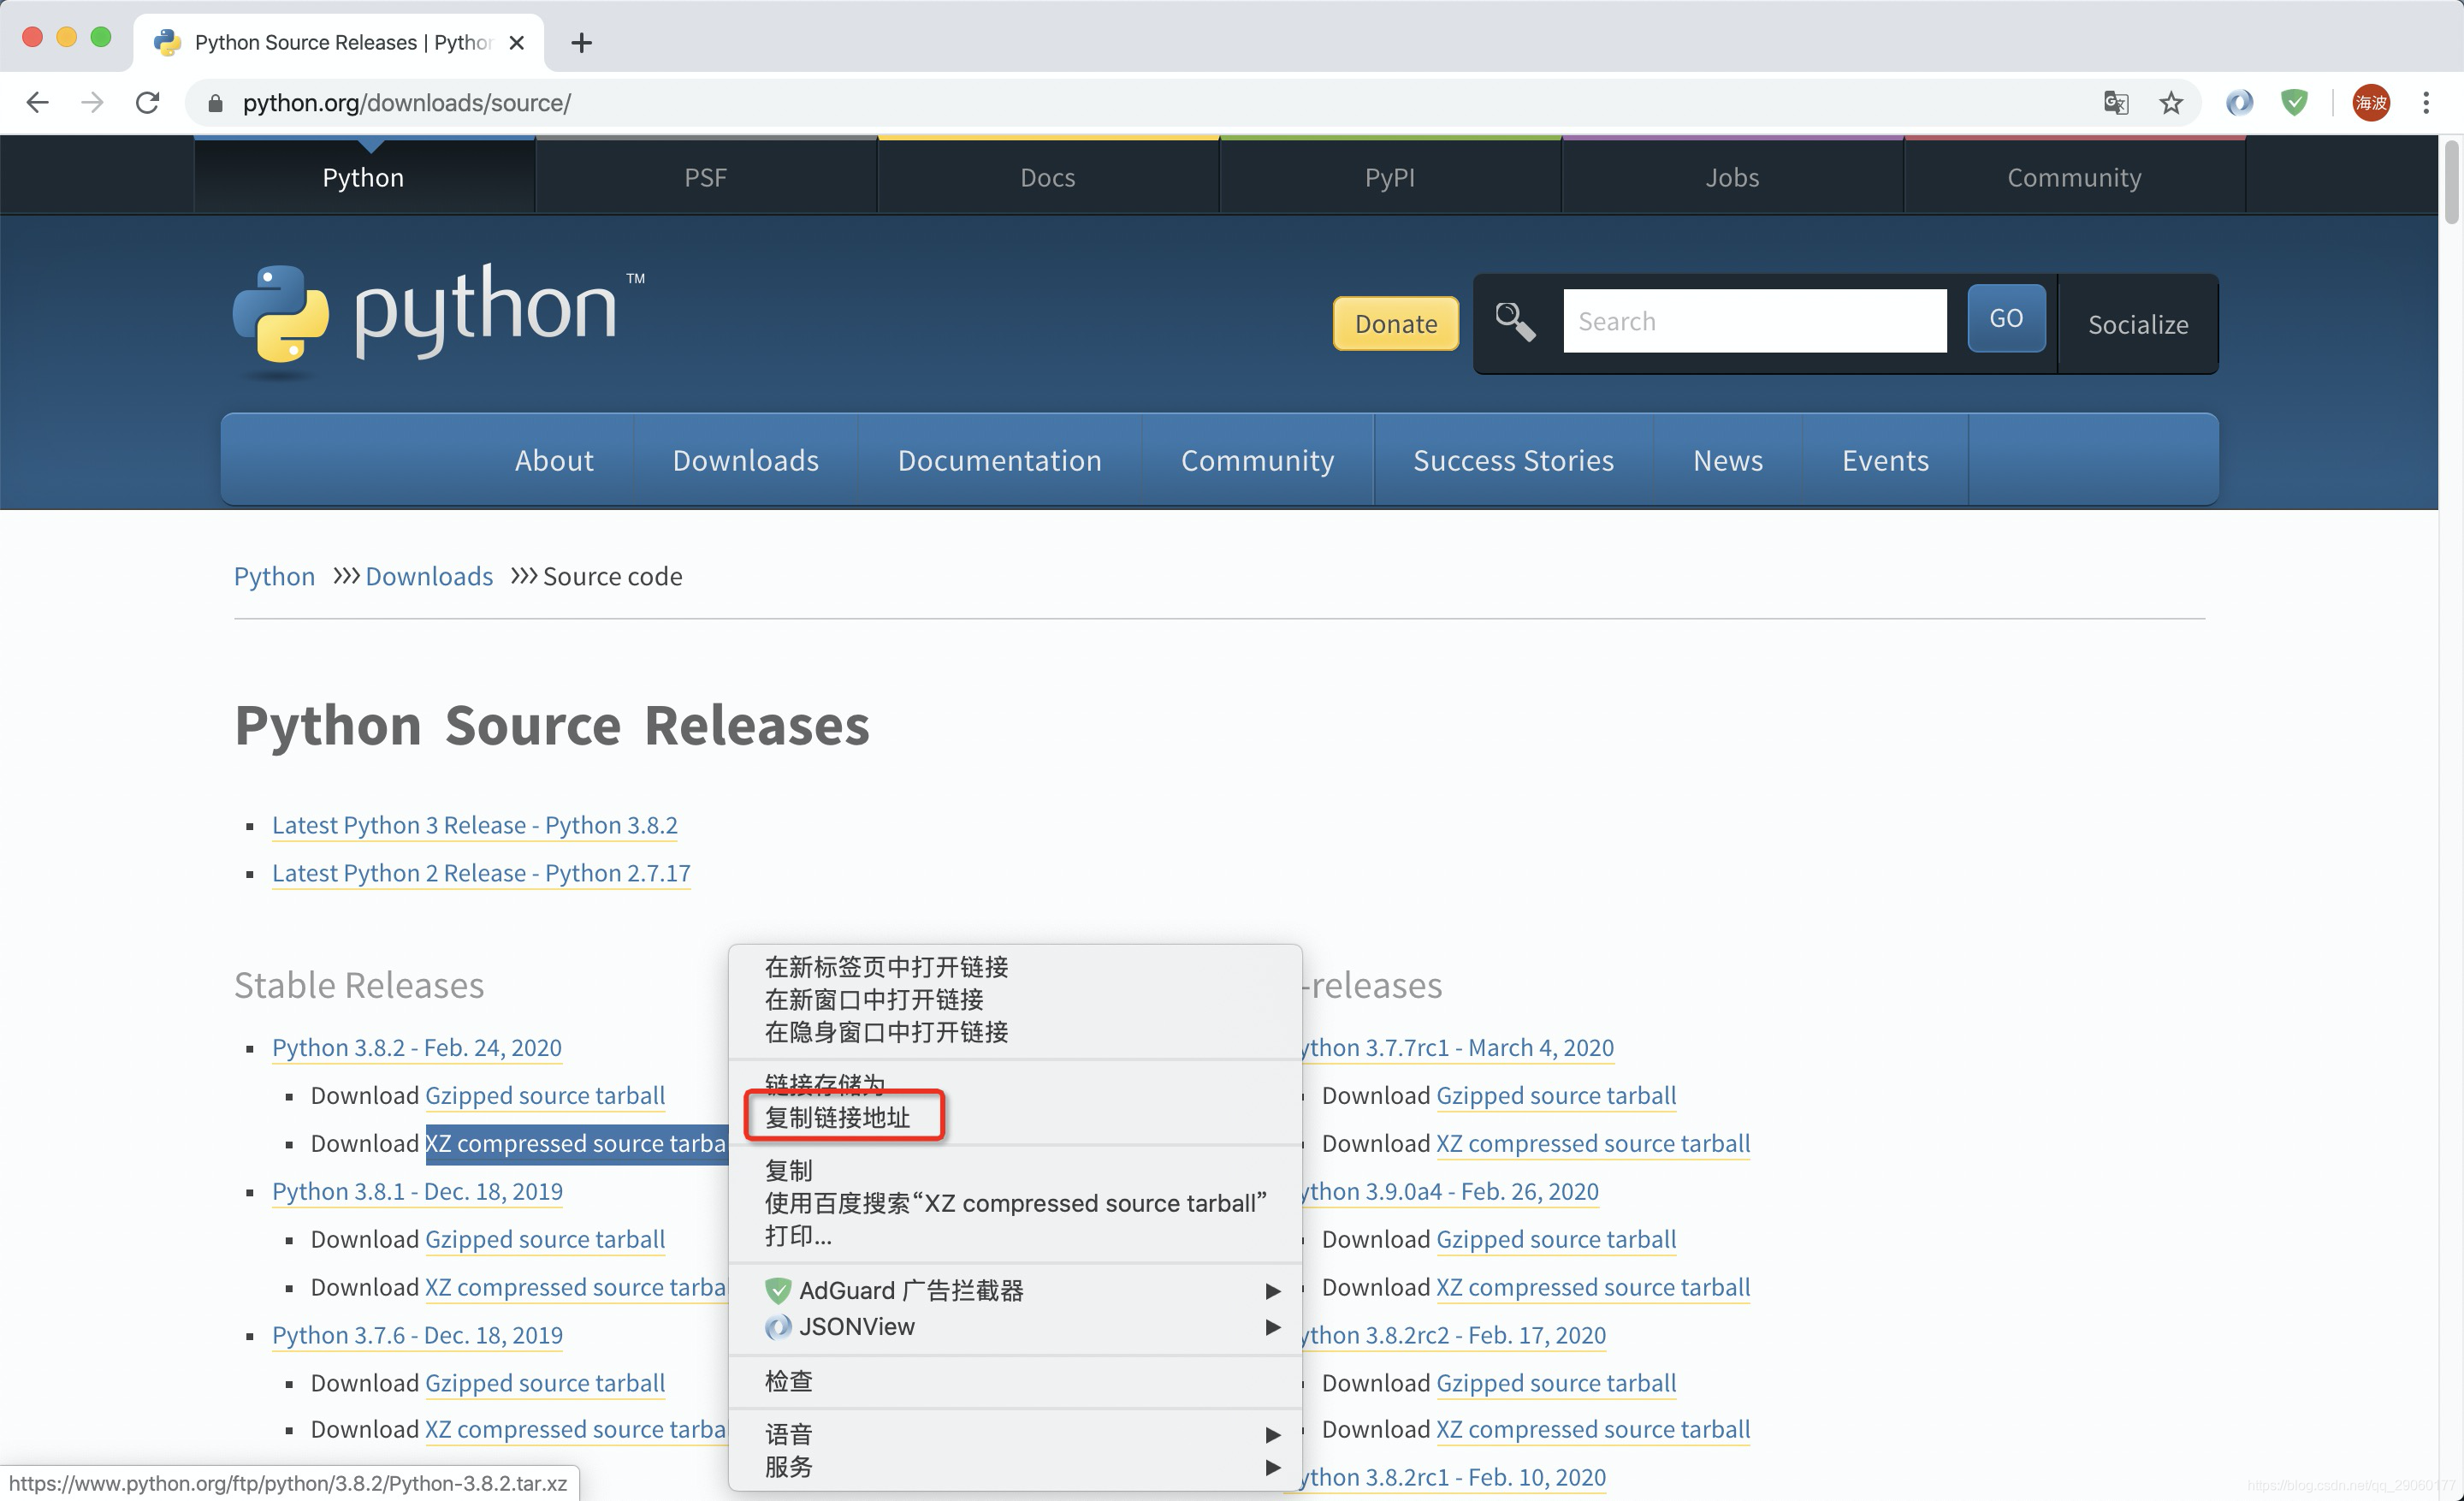This screenshot has height=1501, width=2464.
Task: Close the Python Source Releases tab
Action: click(x=516, y=42)
